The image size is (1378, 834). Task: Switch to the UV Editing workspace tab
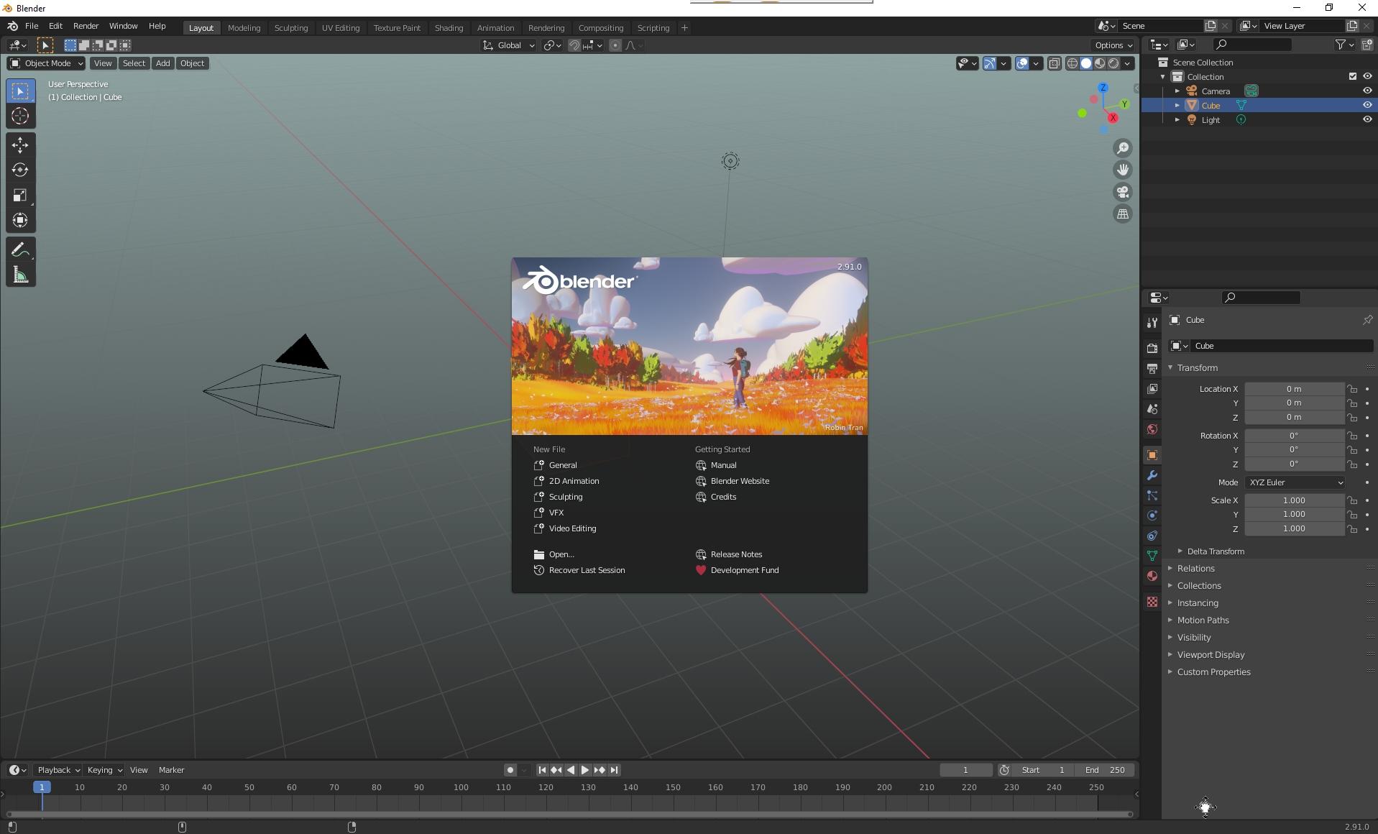click(x=341, y=28)
